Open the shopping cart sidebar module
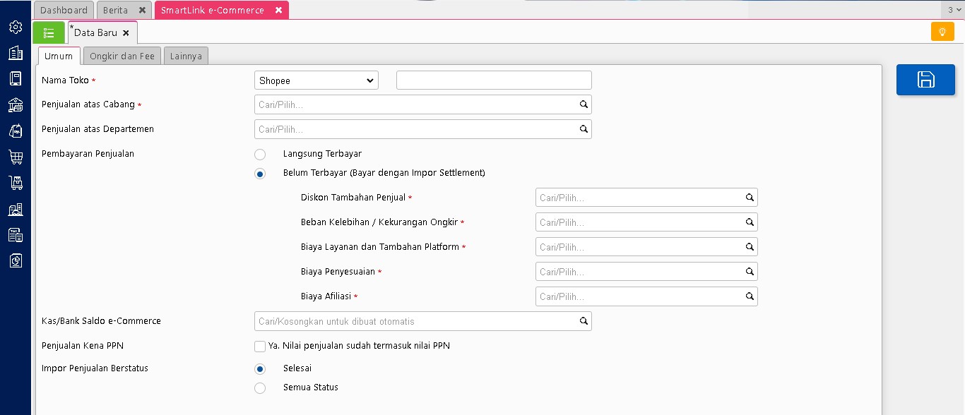The image size is (965, 415). 16,157
